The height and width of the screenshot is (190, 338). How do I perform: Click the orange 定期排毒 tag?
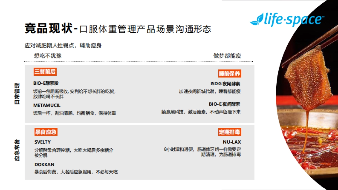point(230,132)
